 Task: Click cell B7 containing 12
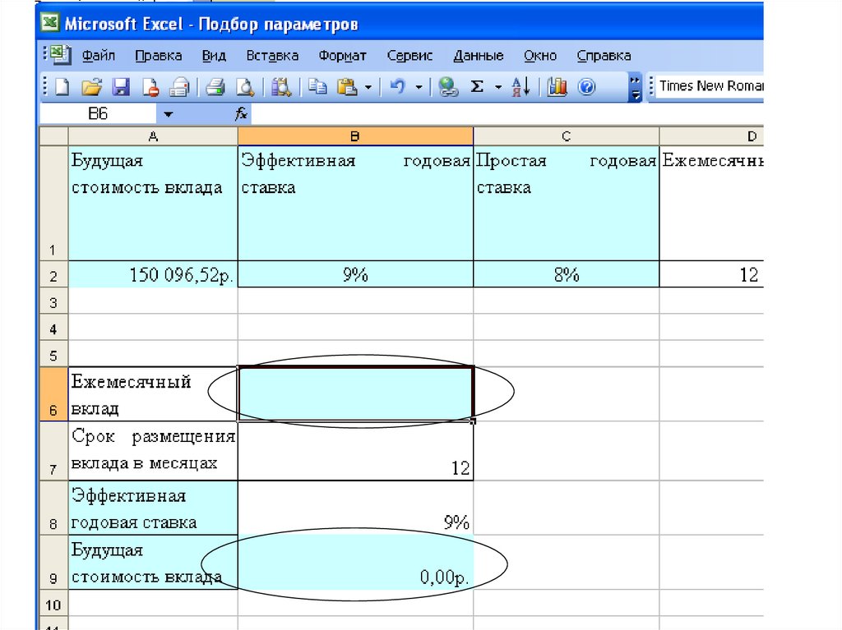click(x=355, y=451)
